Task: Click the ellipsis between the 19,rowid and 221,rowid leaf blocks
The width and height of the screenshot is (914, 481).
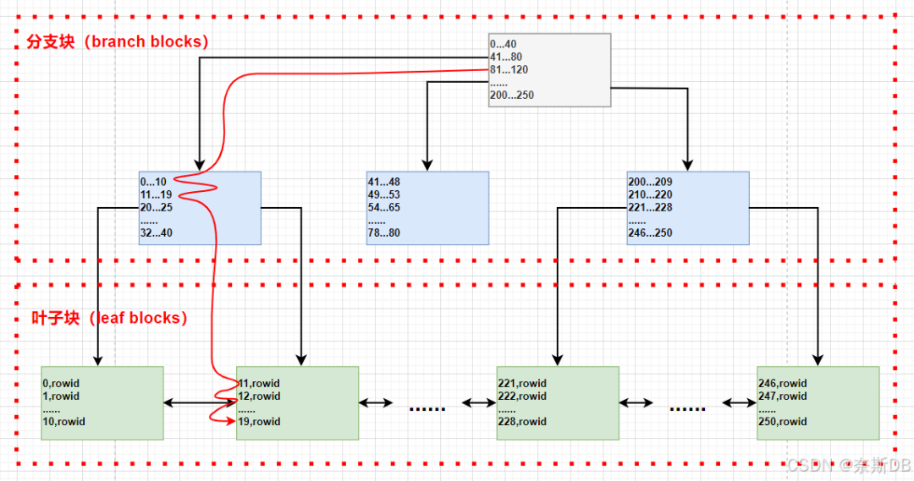Action: click(427, 409)
